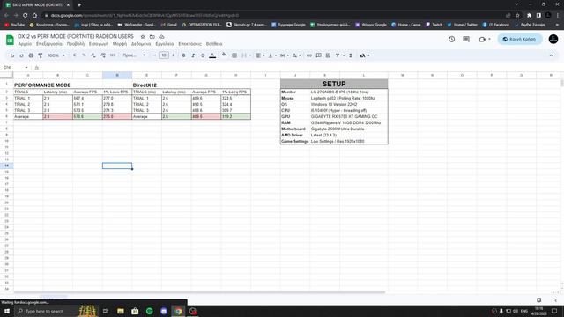Open the meeting camera dropdown
This screenshot has width=564, height=317.
[485, 39]
